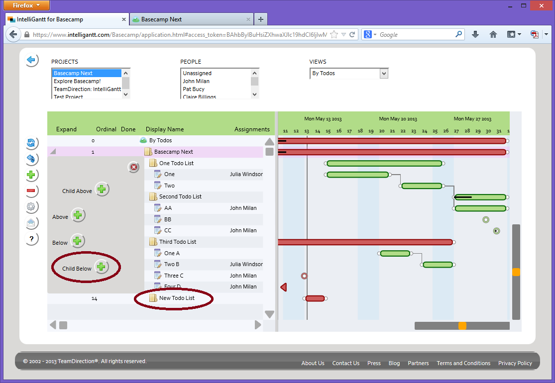
Task: Open Terms and Conditions link
Action: [463, 363]
